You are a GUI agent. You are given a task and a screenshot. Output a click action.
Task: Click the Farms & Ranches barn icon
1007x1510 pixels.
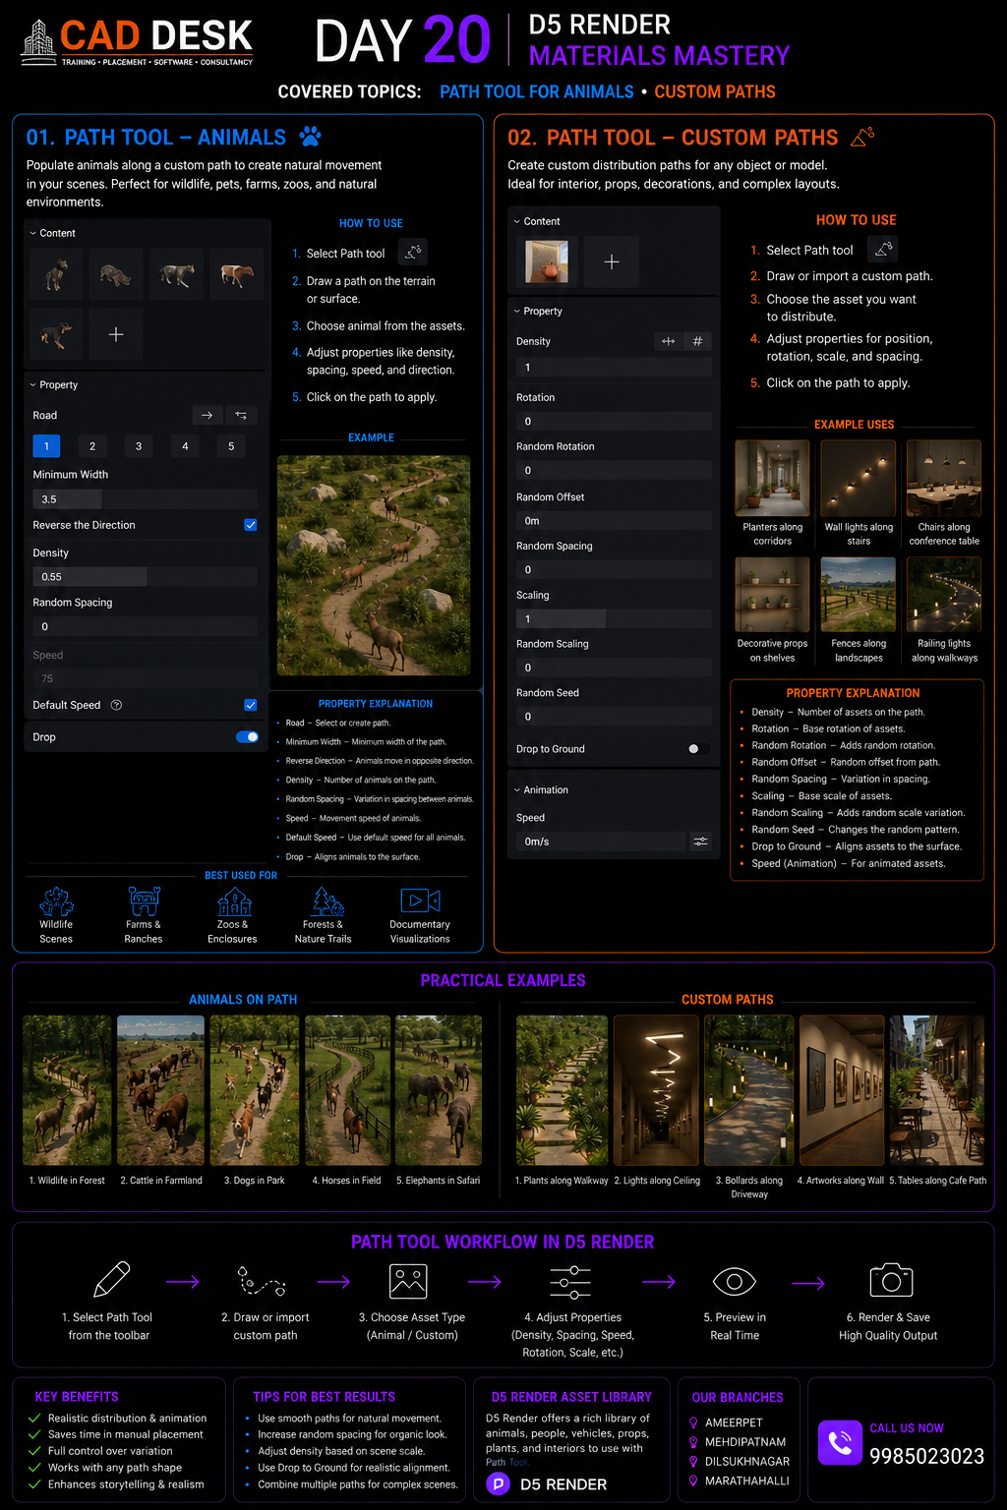[x=144, y=901]
